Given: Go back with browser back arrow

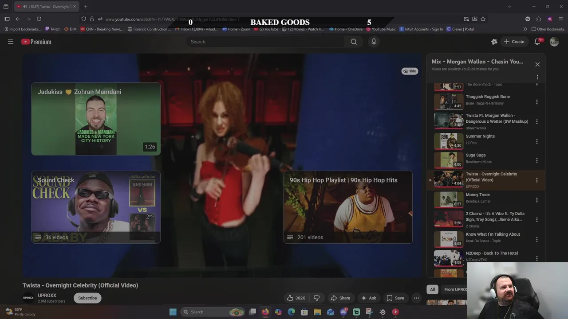Looking at the screenshot, I should [18, 19].
